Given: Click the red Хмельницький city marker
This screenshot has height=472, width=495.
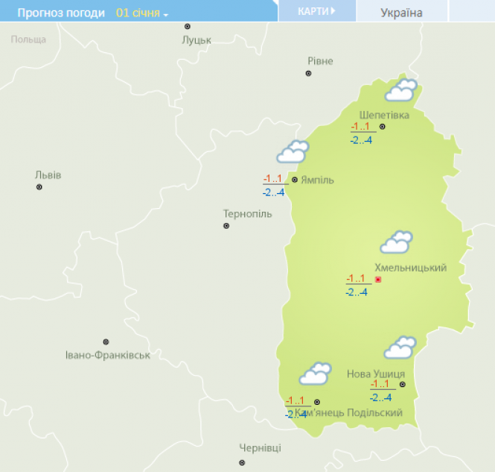Looking at the screenshot, I should 378,280.
